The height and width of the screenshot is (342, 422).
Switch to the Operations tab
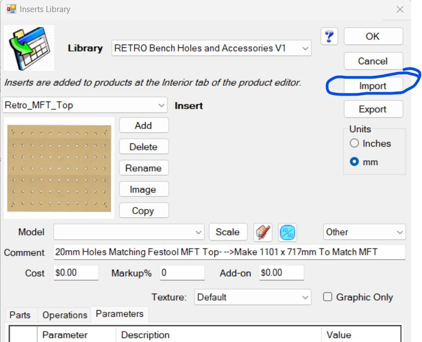click(x=65, y=315)
